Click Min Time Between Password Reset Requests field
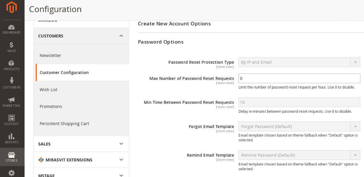This screenshot has height=177, width=364. click(x=299, y=102)
